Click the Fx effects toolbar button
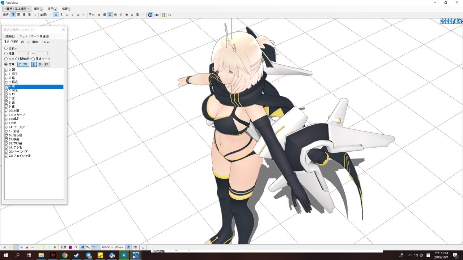Screen dimensions: 463x260 click(x=170, y=15)
